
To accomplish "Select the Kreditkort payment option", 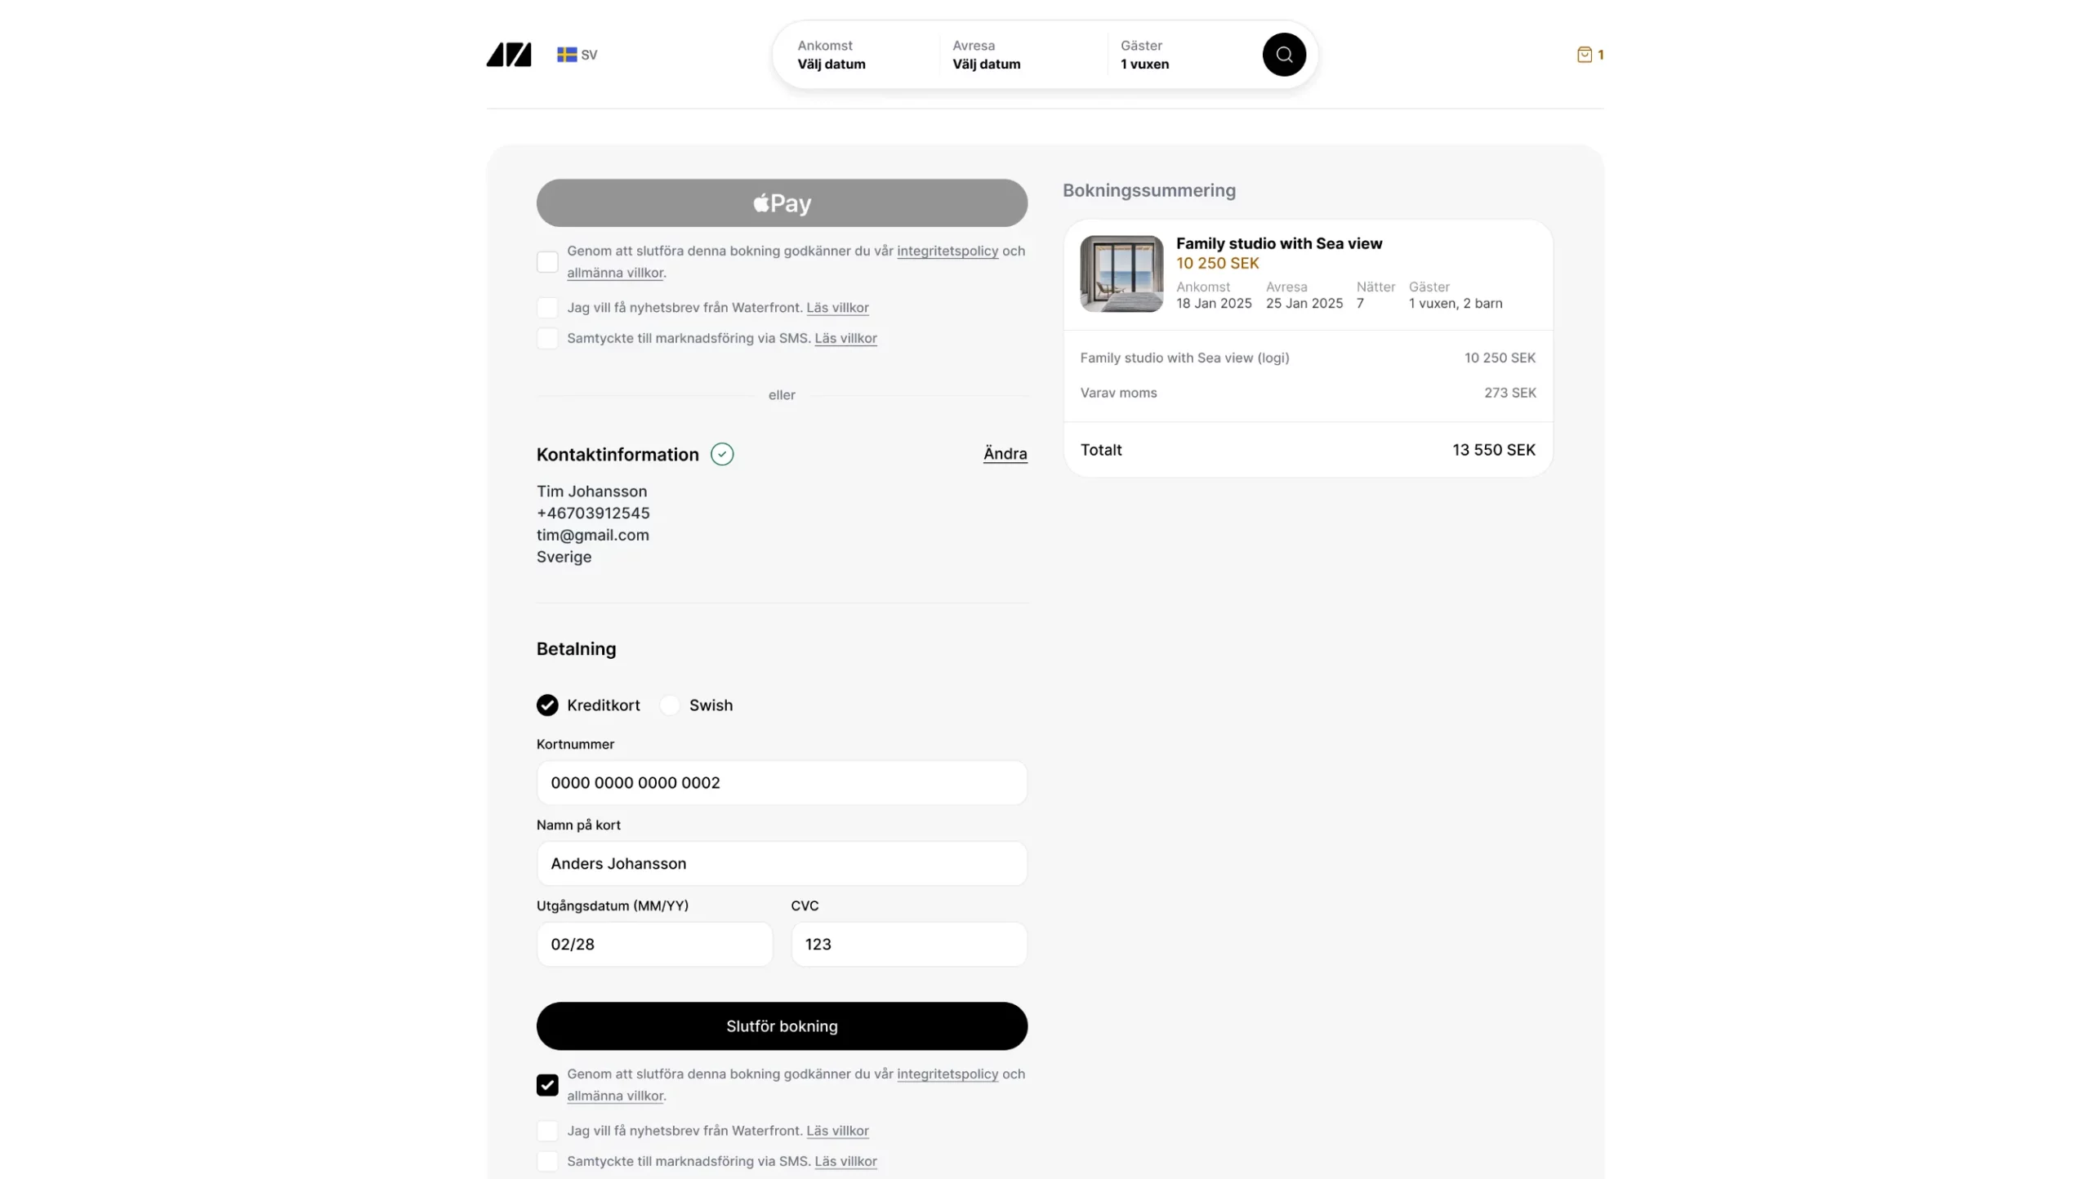I will click(547, 705).
